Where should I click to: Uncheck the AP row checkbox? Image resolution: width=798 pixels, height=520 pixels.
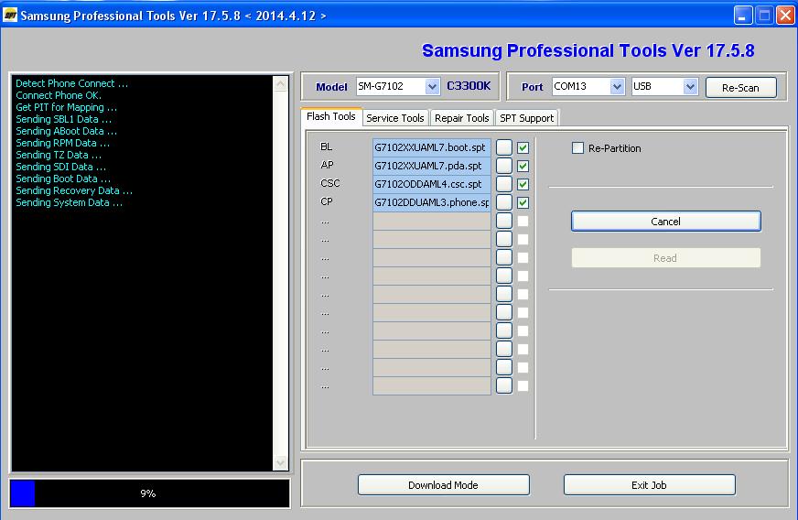point(523,166)
